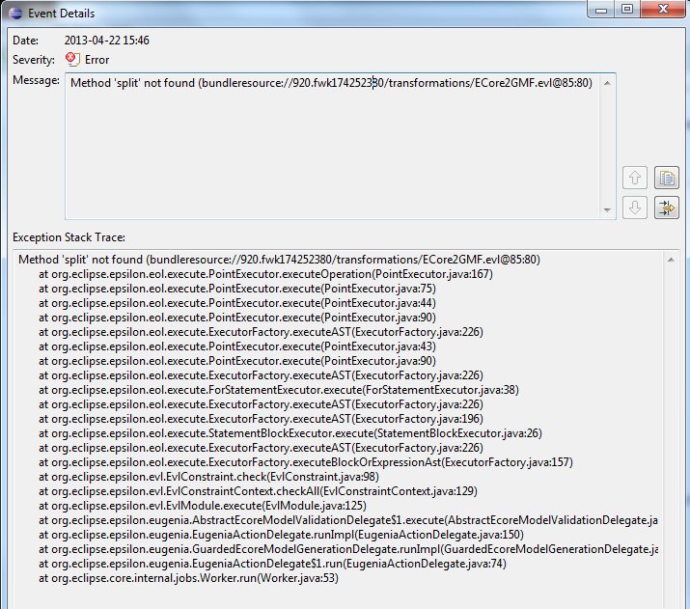Select the EvlModule.execute(EvlModule.java:125) line
Viewport: 690px width, 609px height.
(203, 506)
